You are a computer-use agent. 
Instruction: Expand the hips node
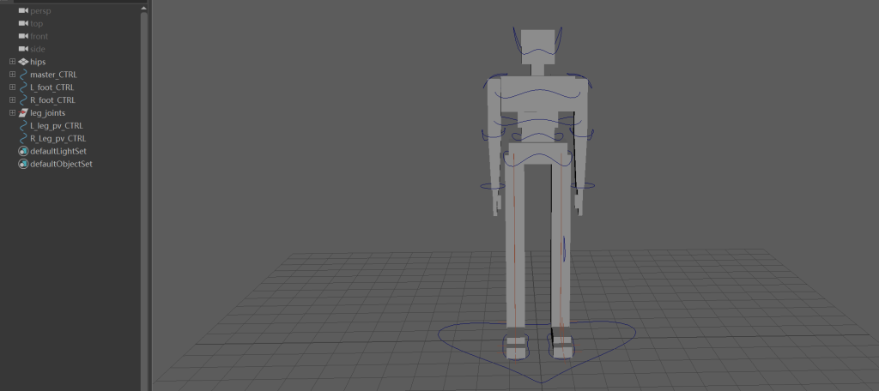click(12, 62)
